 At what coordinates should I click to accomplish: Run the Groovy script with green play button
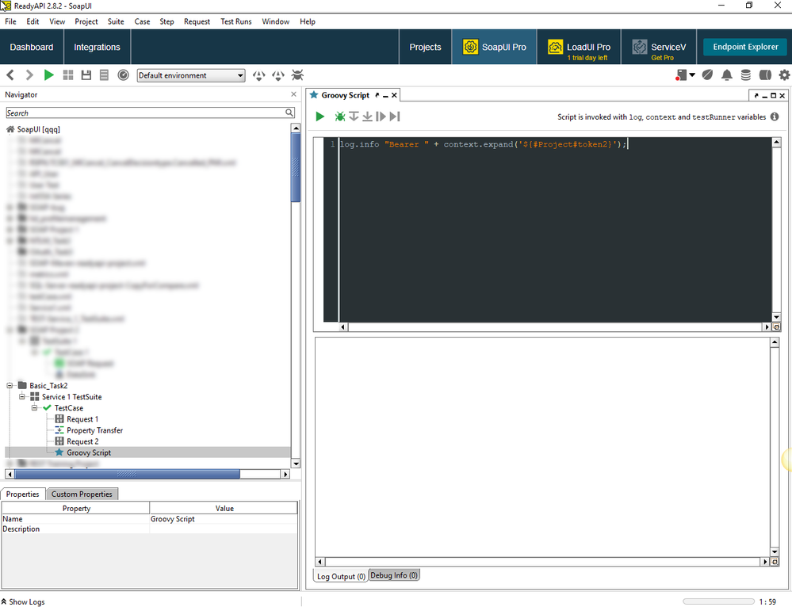319,116
